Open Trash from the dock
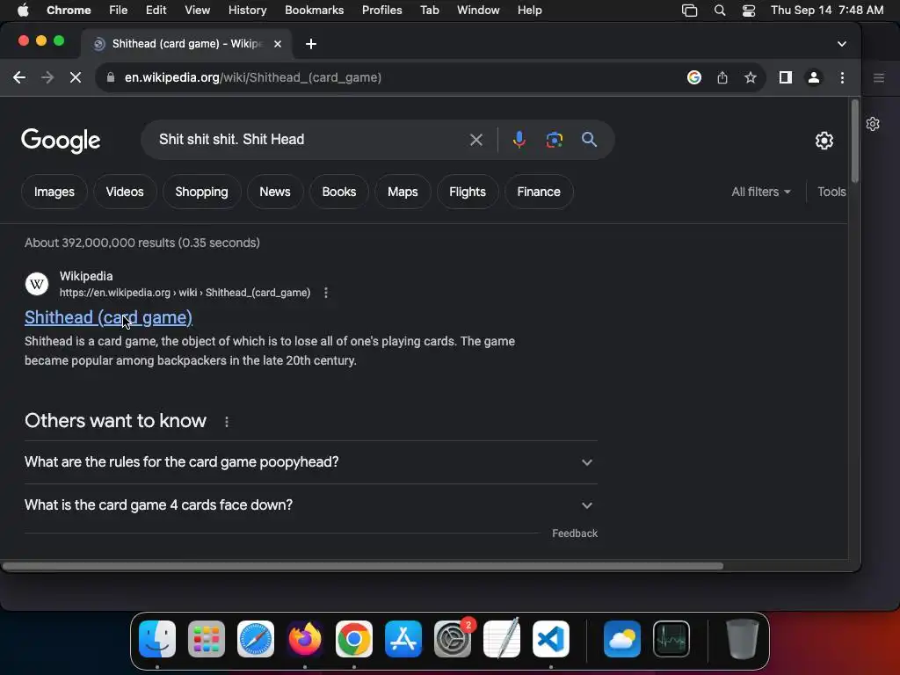 click(x=743, y=639)
